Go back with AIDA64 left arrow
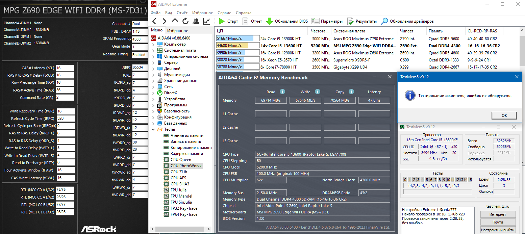 coord(154,21)
